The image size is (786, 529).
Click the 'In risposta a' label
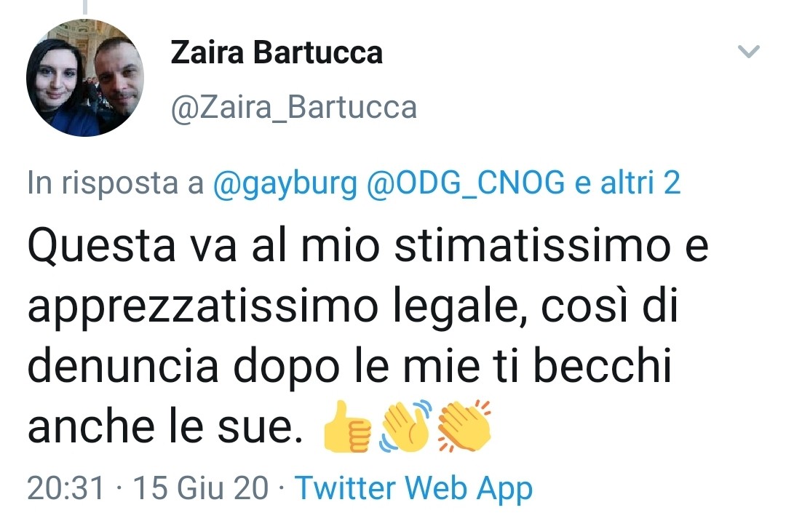[115, 183]
